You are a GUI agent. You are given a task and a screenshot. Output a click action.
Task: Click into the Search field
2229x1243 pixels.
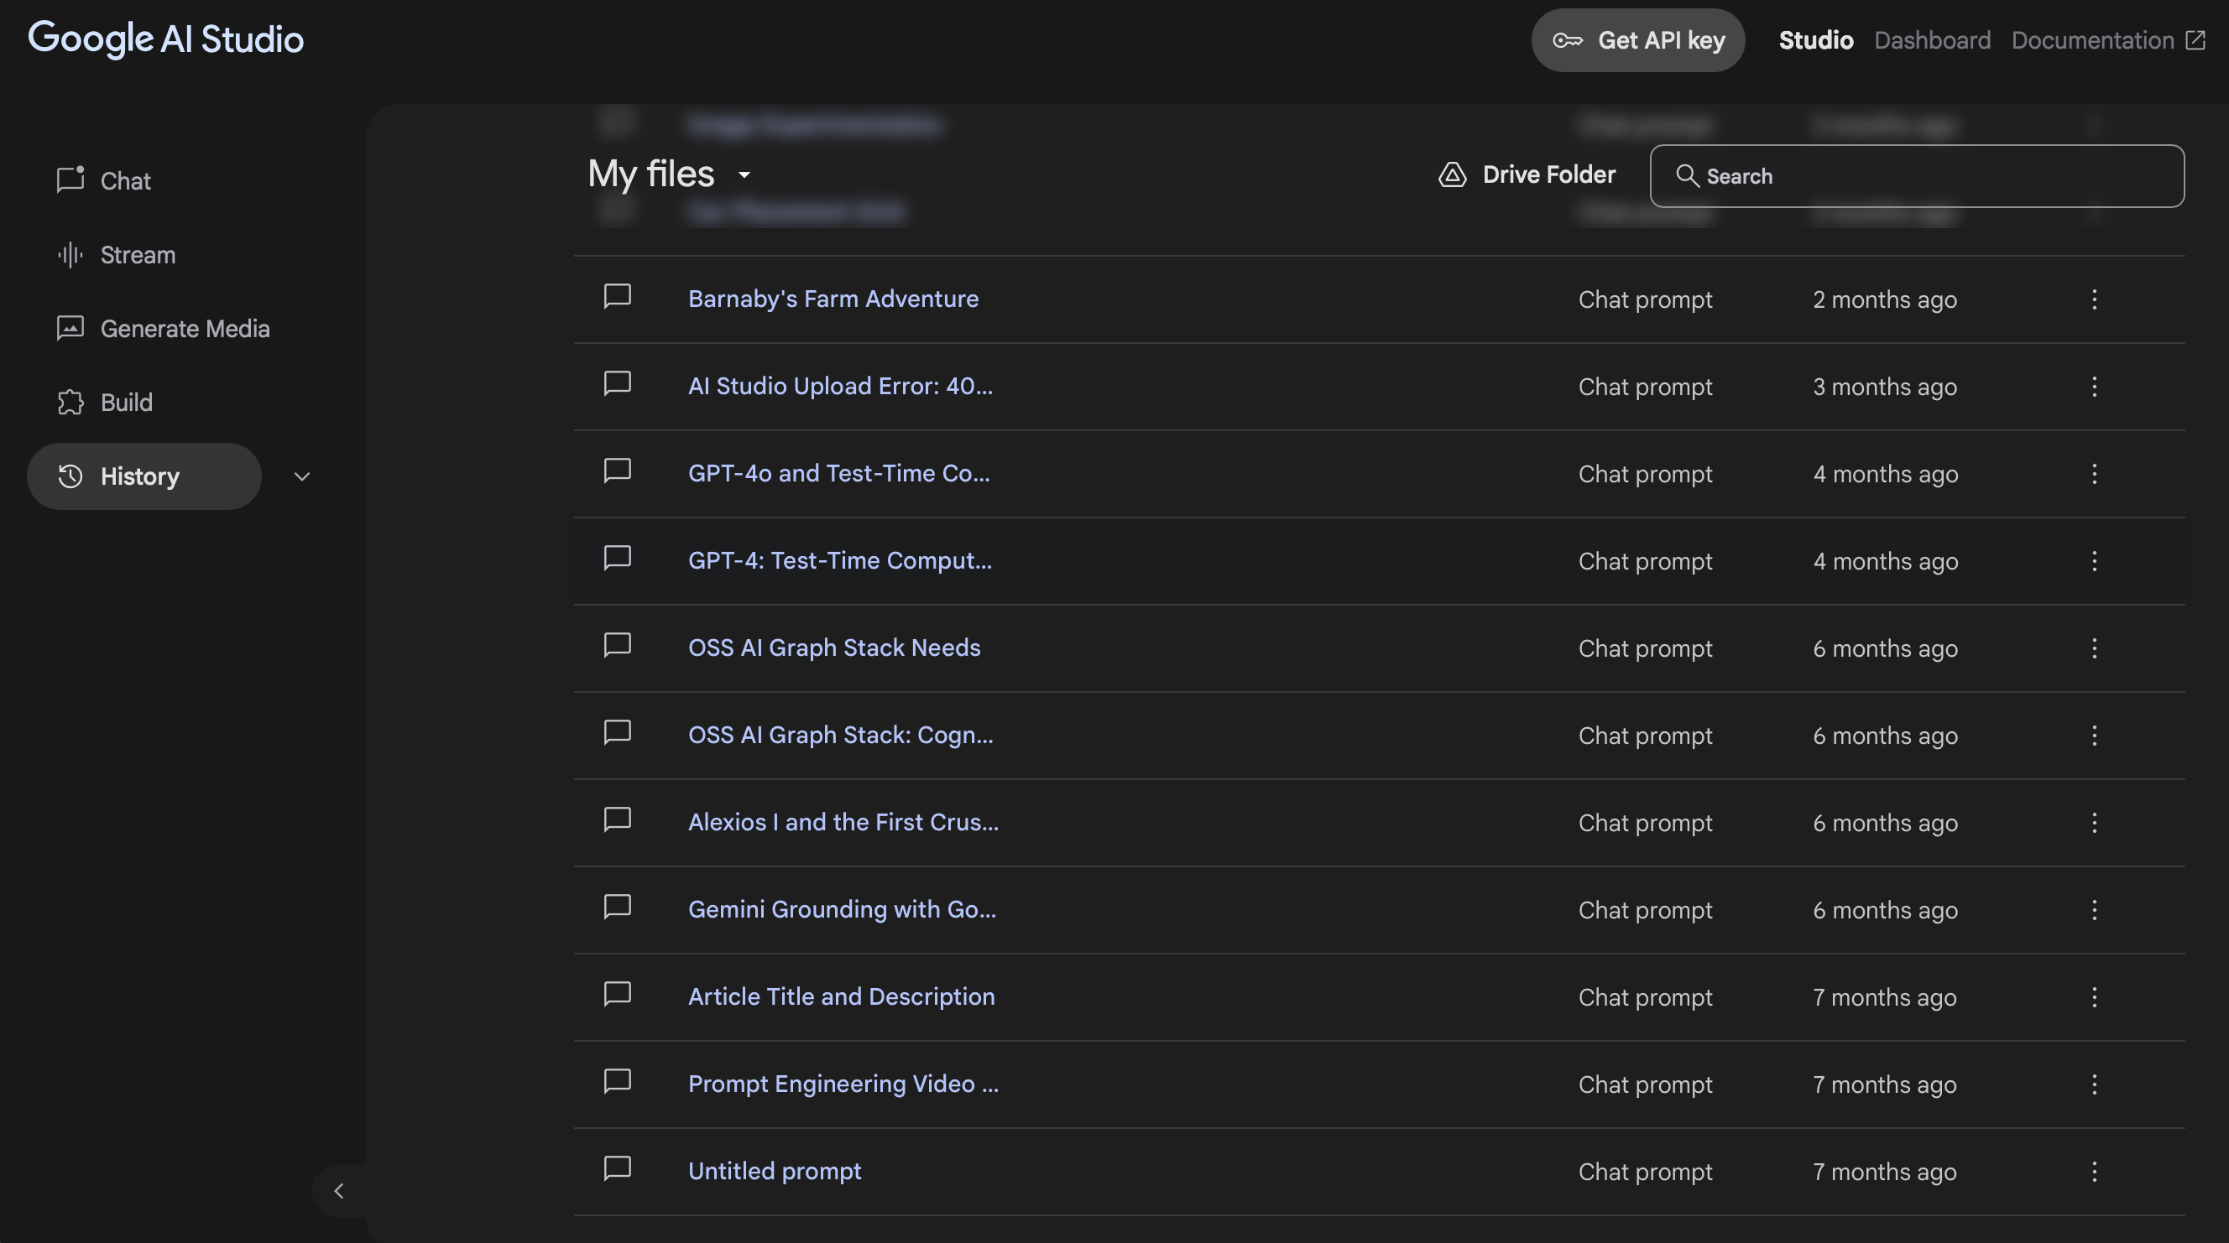[x=1917, y=176]
